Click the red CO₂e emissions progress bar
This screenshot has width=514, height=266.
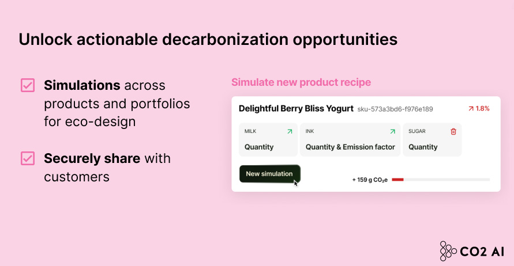point(398,180)
